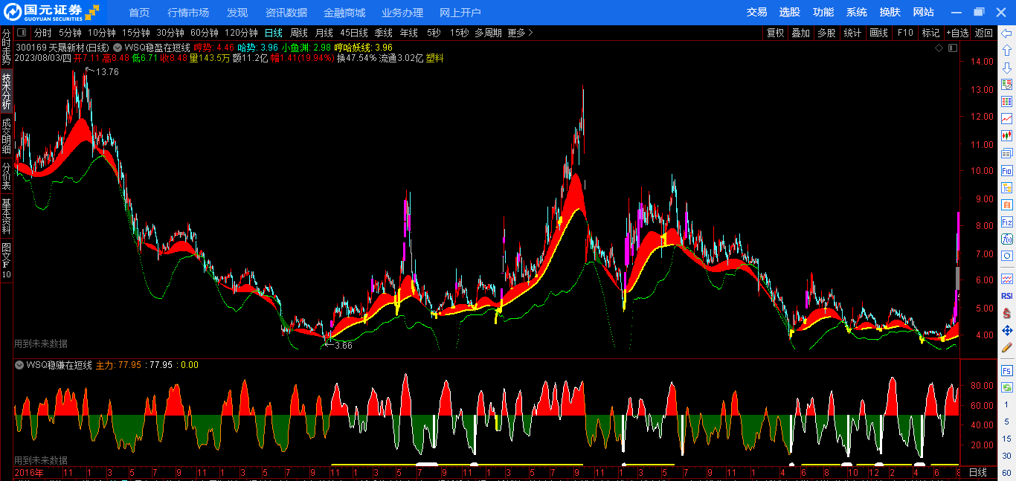Click the back arrow icon in right sidebar

(x=1007, y=33)
